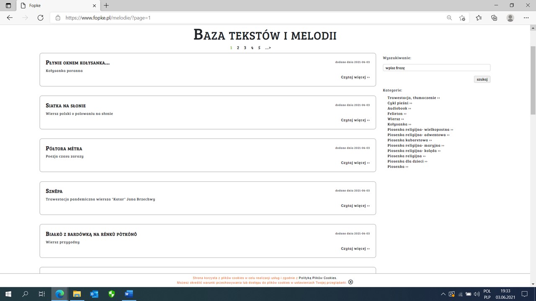Dismiss the cookie notice with X icon
The height and width of the screenshot is (301, 536).
[x=350, y=282]
